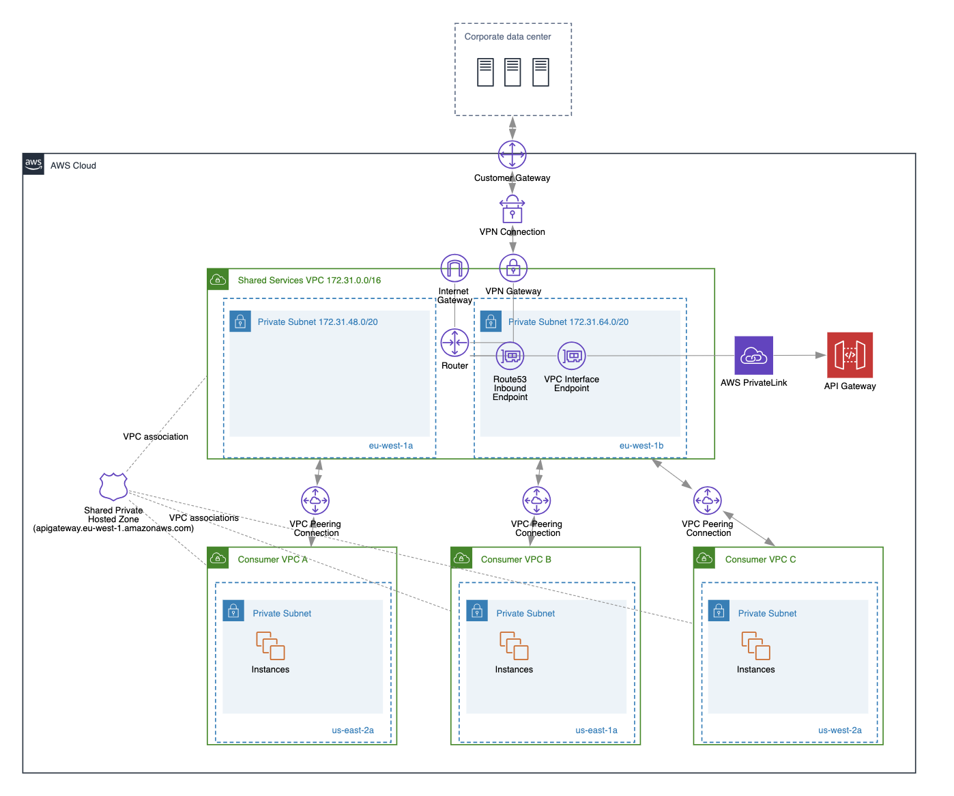The width and height of the screenshot is (954, 796).
Task: Click the 'AWS Cloud' label
Action: click(x=73, y=165)
